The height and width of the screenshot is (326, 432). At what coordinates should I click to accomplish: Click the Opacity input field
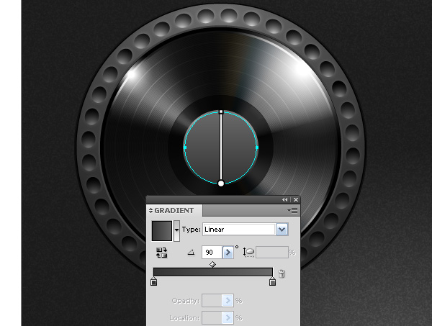[x=212, y=300]
